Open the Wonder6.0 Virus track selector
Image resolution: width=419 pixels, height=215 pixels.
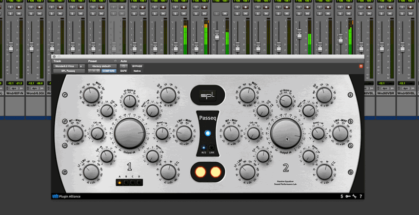(66, 66)
